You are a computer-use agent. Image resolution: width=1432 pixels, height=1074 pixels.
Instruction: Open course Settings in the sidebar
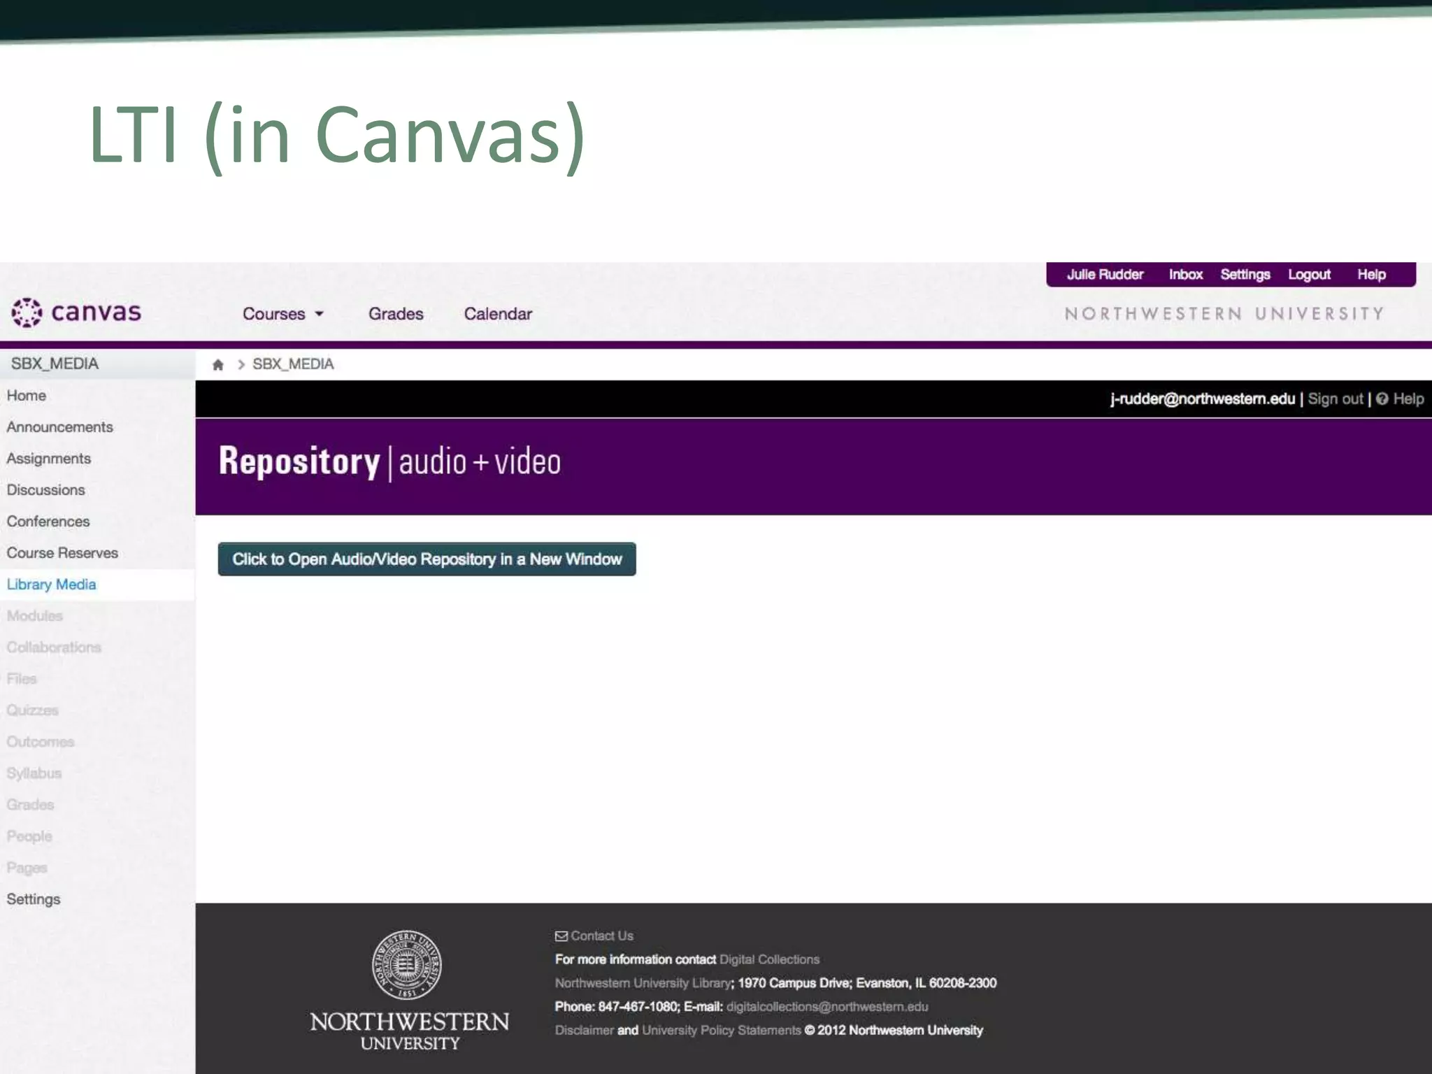coord(34,899)
